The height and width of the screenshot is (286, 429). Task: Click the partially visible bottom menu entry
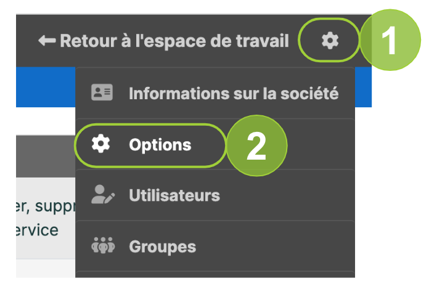(215, 274)
